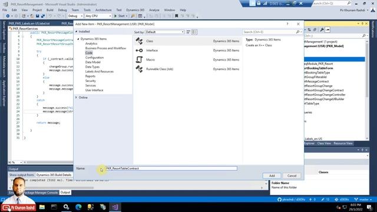The height and width of the screenshot is (212, 377).
Task: Select Data Types category
Action: (92, 67)
